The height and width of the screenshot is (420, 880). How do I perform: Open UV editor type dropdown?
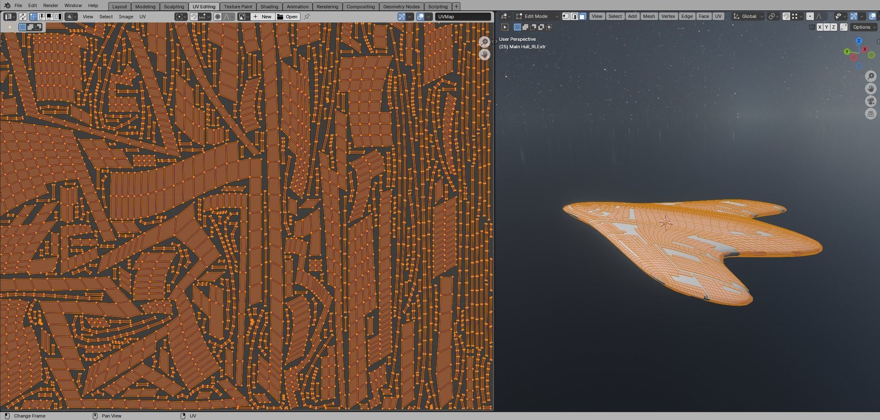10,17
